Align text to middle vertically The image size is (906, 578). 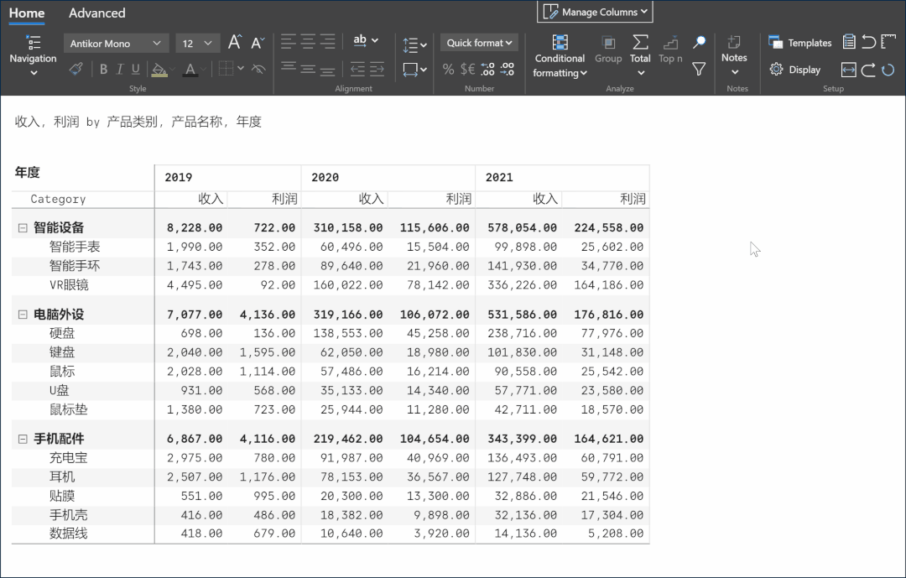[308, 69]
